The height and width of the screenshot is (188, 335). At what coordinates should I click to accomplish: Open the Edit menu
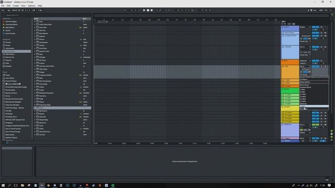(x=8, y=6)
